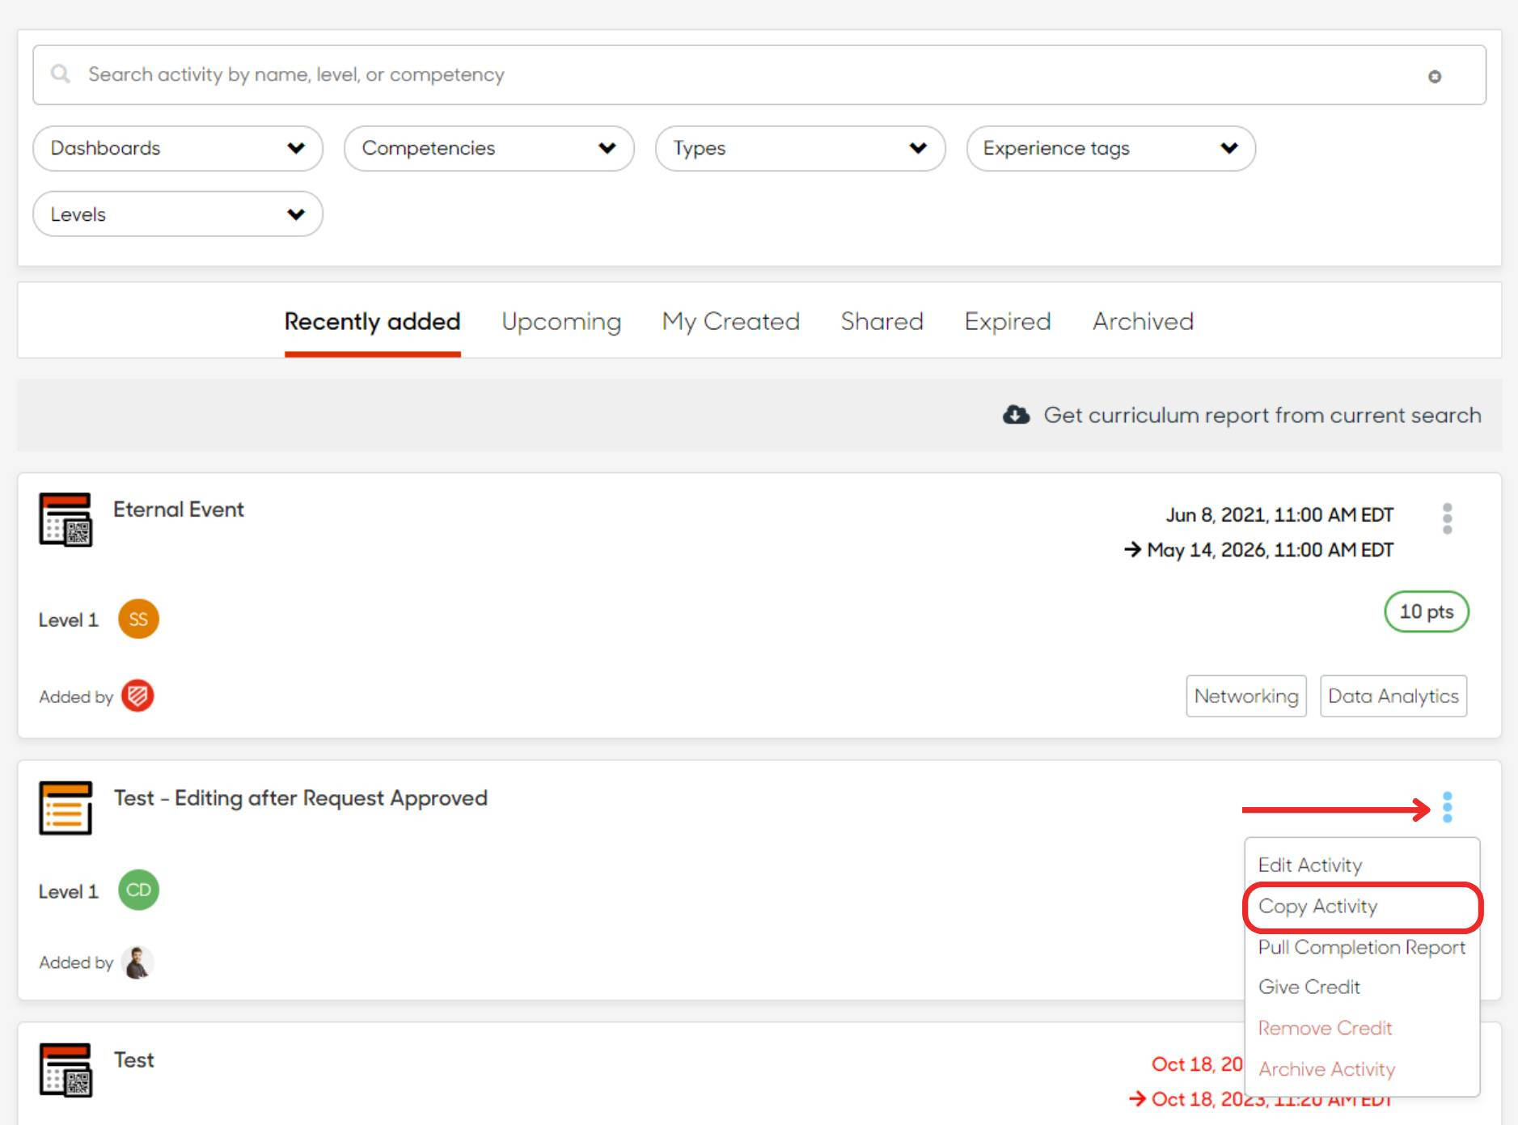Switch to the Upcoming tab
This screenshot has height=1125, width=1518.
click(561, 322)
